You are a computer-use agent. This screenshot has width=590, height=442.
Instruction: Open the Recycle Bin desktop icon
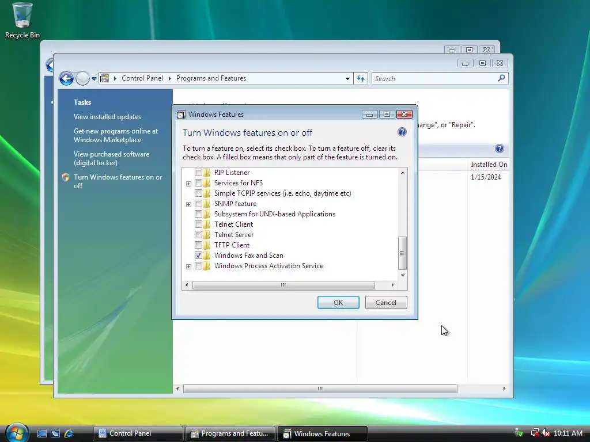coord(22,21)
